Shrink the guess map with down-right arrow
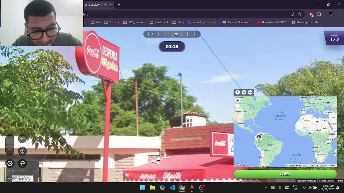This screenshot has width=344, height=193. 244,92
